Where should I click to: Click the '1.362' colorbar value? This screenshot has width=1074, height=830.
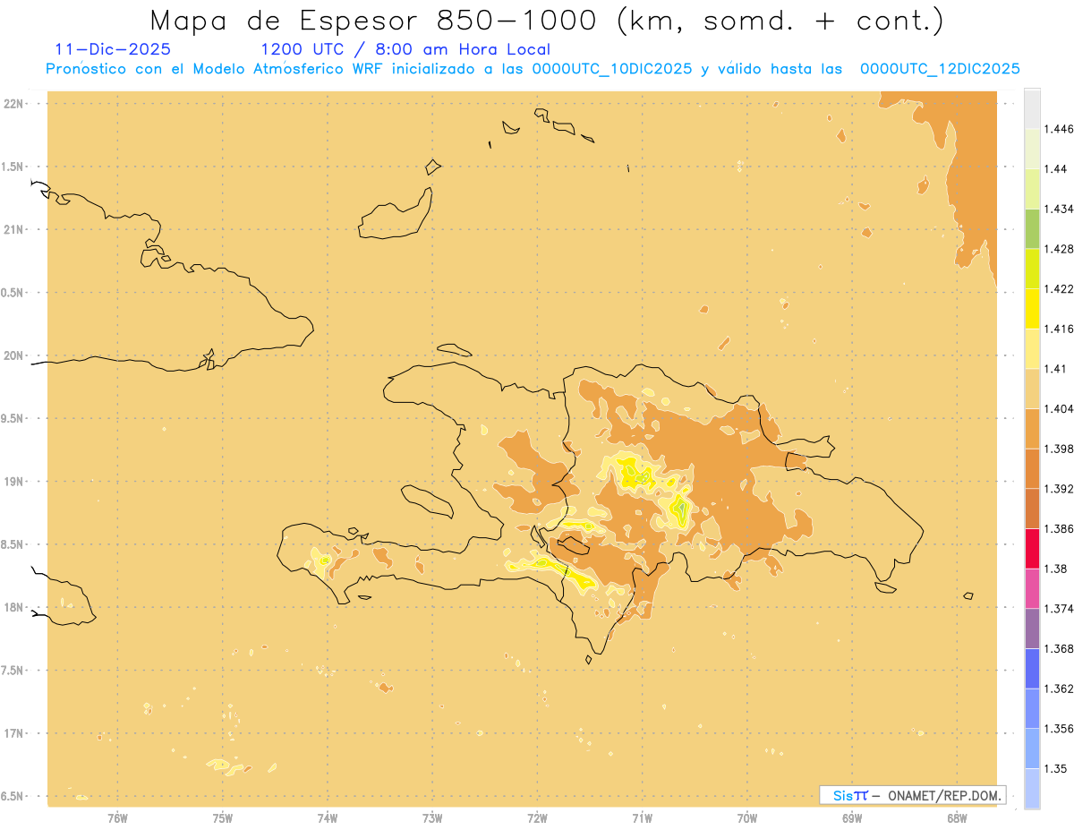click(x=1058, y=689)
